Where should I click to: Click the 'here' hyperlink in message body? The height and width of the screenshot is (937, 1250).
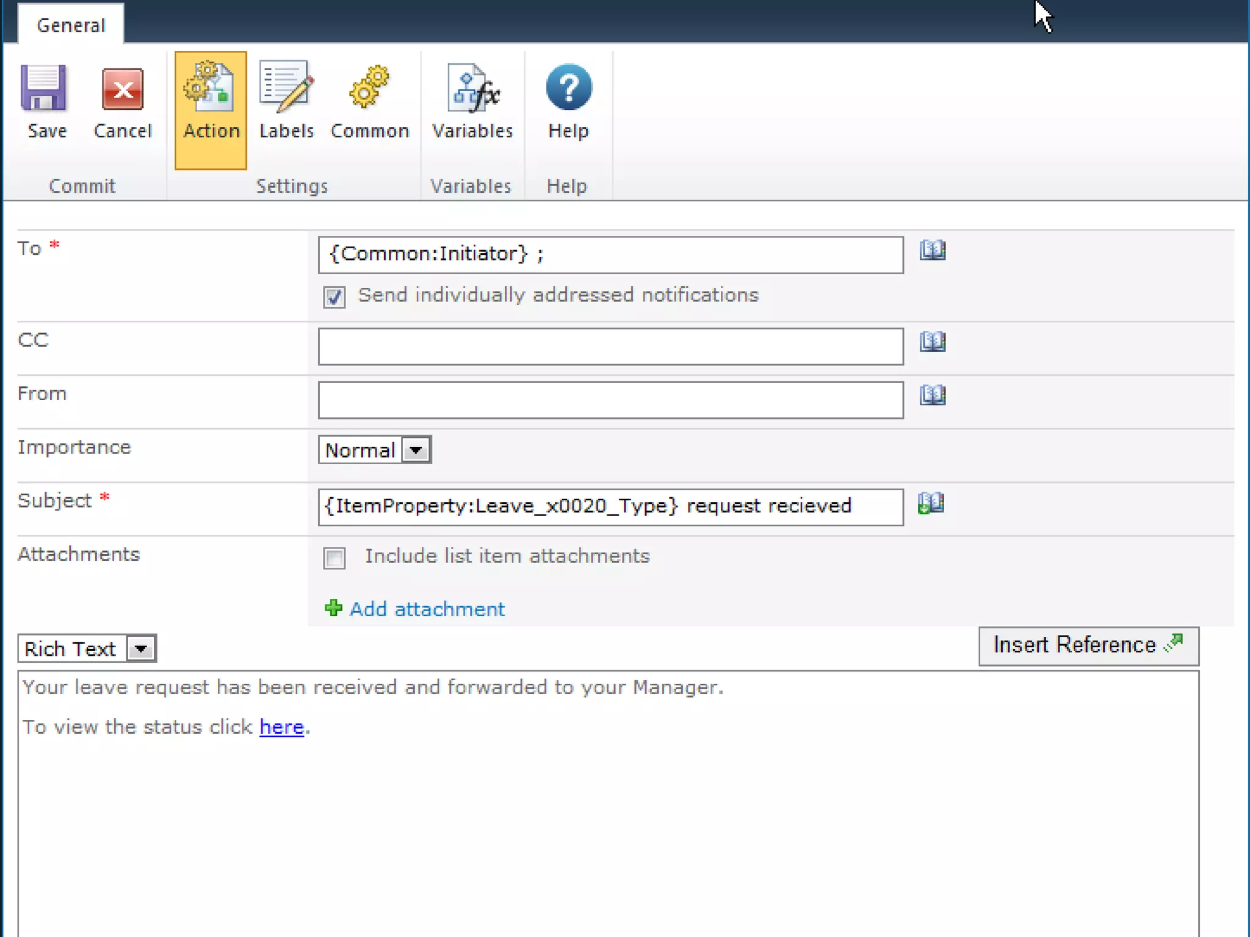[x=281, y=727]
